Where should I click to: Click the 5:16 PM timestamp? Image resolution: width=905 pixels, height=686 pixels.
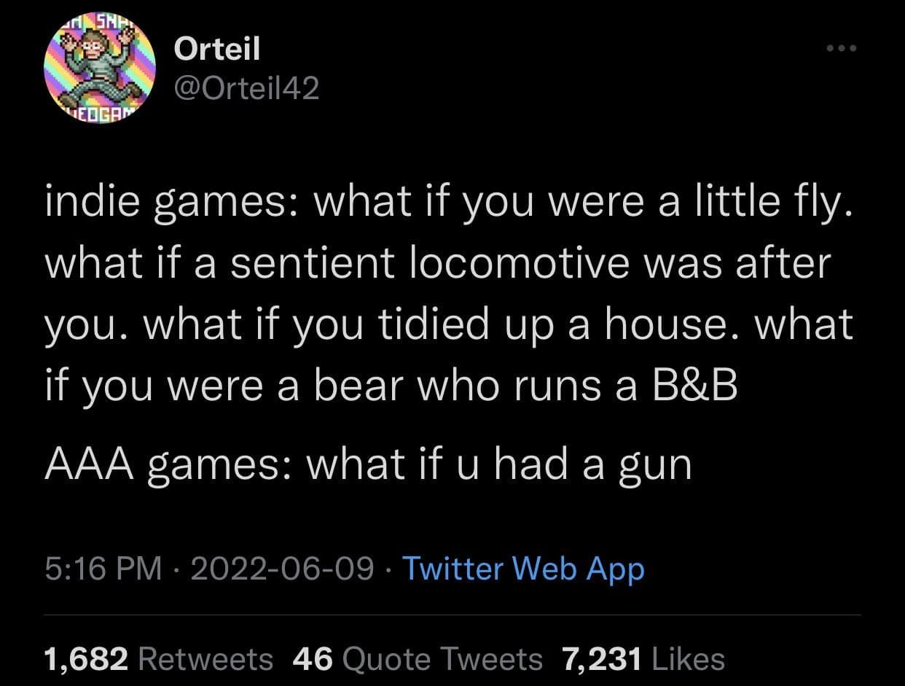coord(103,569)
